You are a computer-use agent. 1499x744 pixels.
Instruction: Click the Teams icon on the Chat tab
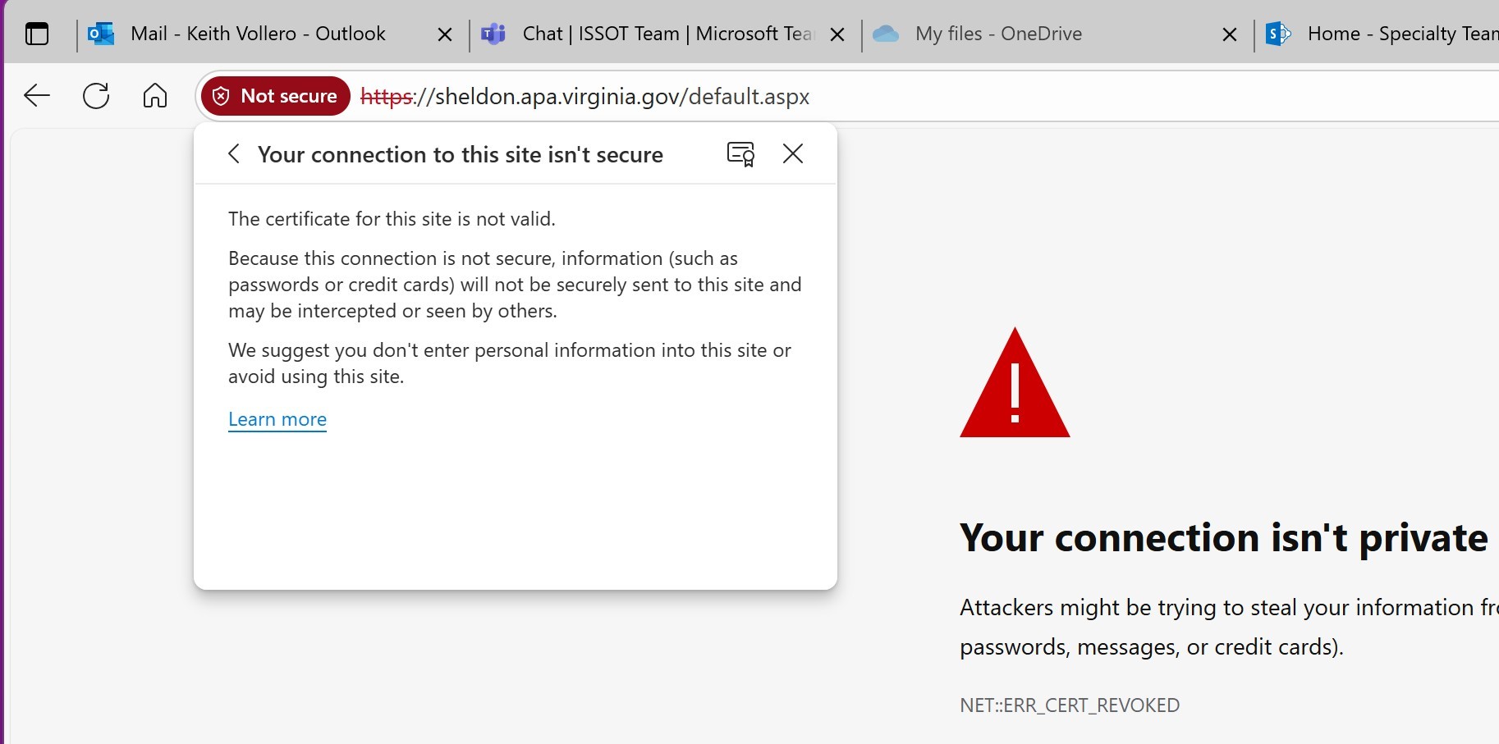[x=493, y=34]
